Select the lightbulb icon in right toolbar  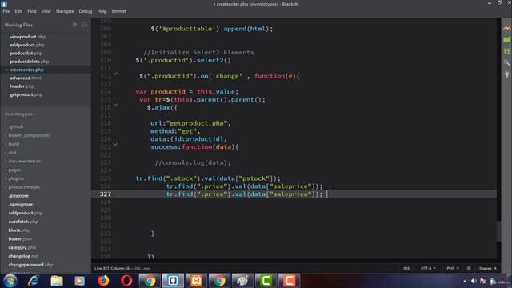pyautogui.click(x=506, y=74)
